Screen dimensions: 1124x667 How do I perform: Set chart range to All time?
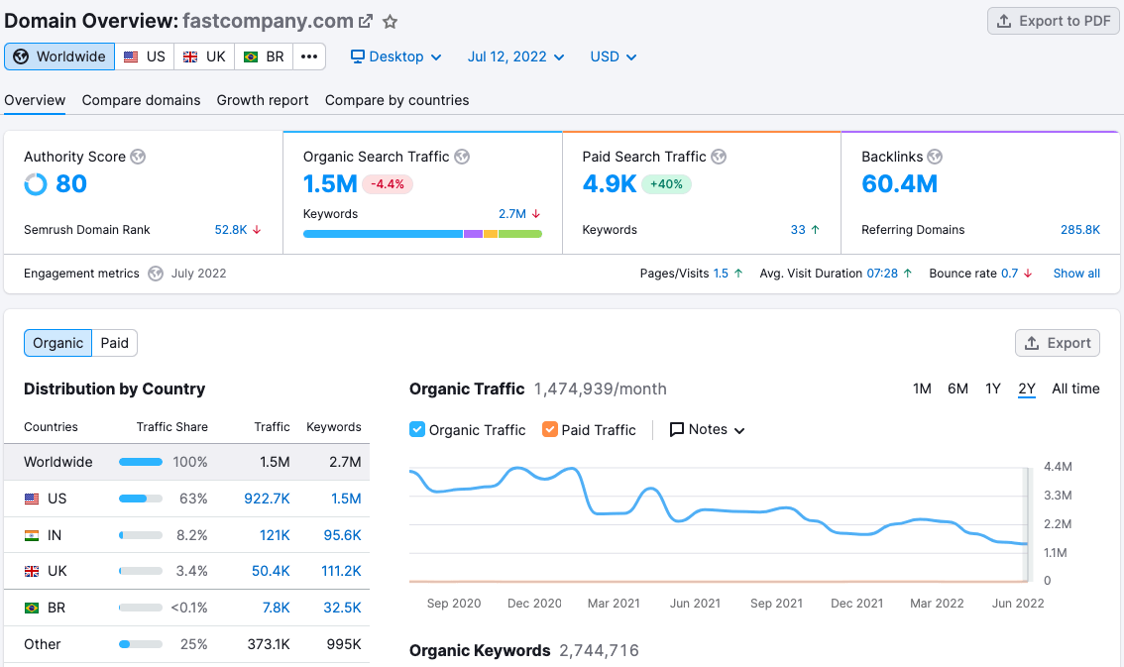click(1075, 389)
